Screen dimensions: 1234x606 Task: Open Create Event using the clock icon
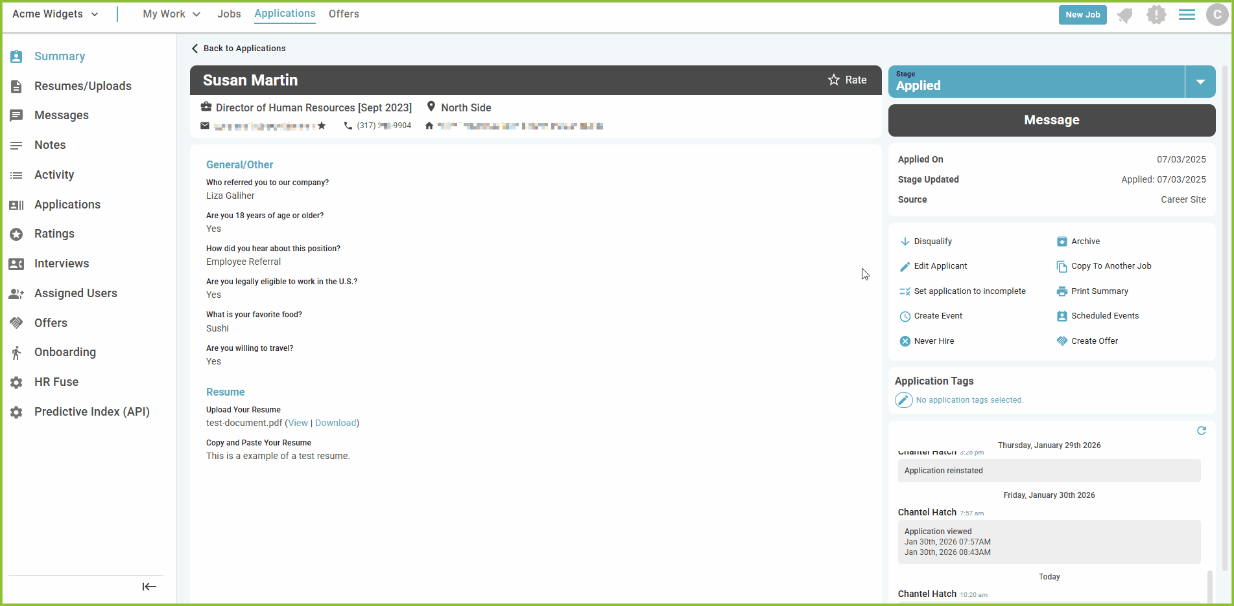905,316
